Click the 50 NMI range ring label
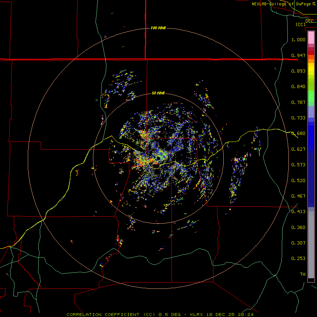317x317 pixels. (x=158, y=93)
